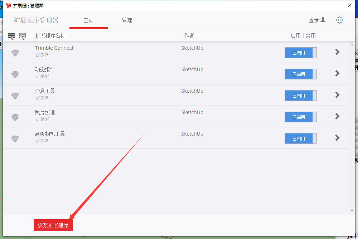Click 已签署 label under 动态组件
This screenshot has width=358, height=239.
[42, 77]
